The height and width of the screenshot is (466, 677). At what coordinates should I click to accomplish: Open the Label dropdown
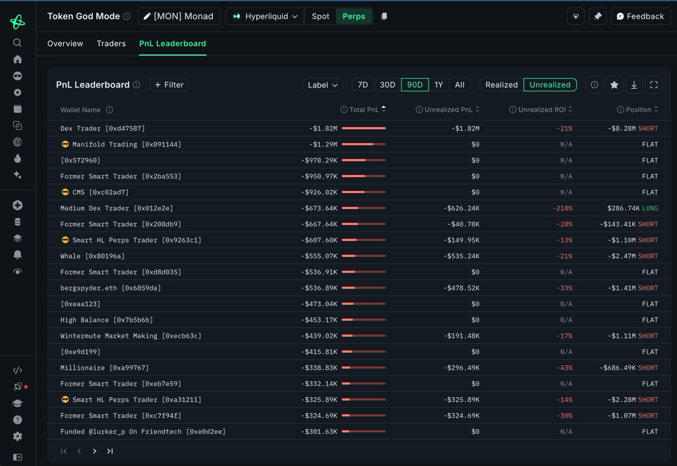[323, 85]
